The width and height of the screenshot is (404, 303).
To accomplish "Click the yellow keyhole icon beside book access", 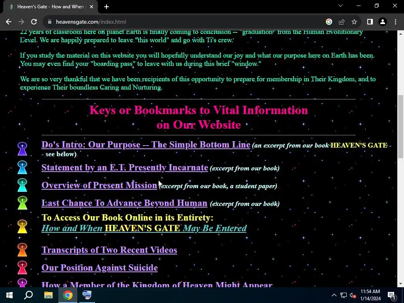I will (x=22, y=226).
